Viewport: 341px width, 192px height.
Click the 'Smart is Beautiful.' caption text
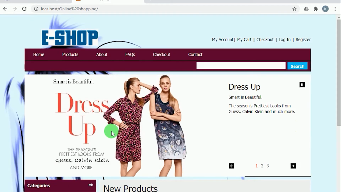tap(245, 97)
